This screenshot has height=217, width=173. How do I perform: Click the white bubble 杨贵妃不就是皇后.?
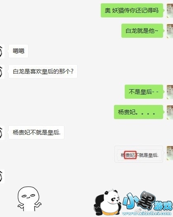pos(36,132)
